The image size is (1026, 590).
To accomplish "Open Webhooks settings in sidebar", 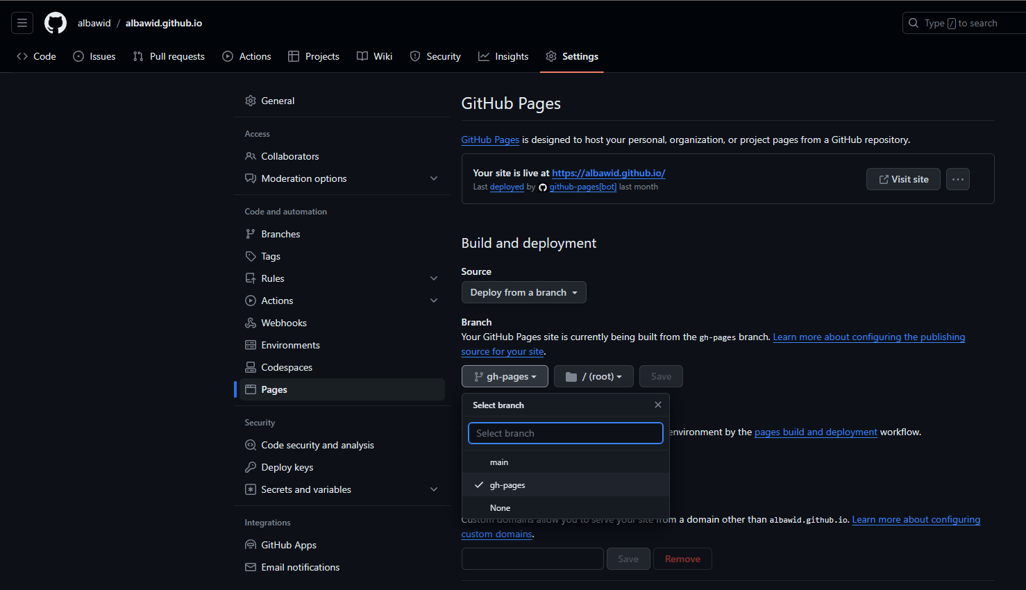I will click(x=283, y=323).
